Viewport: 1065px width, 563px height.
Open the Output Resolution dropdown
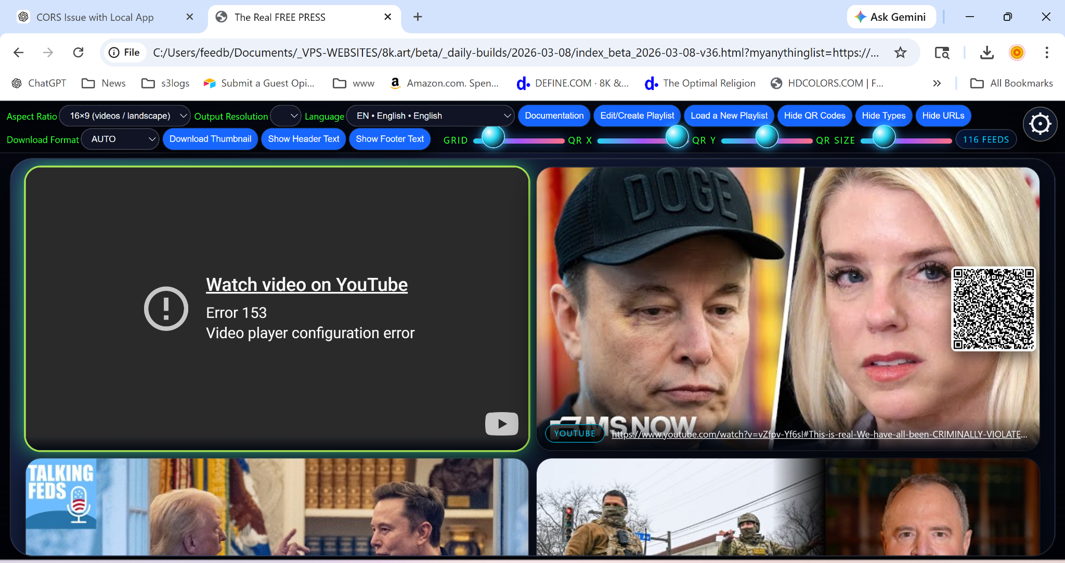pos(285,116)
